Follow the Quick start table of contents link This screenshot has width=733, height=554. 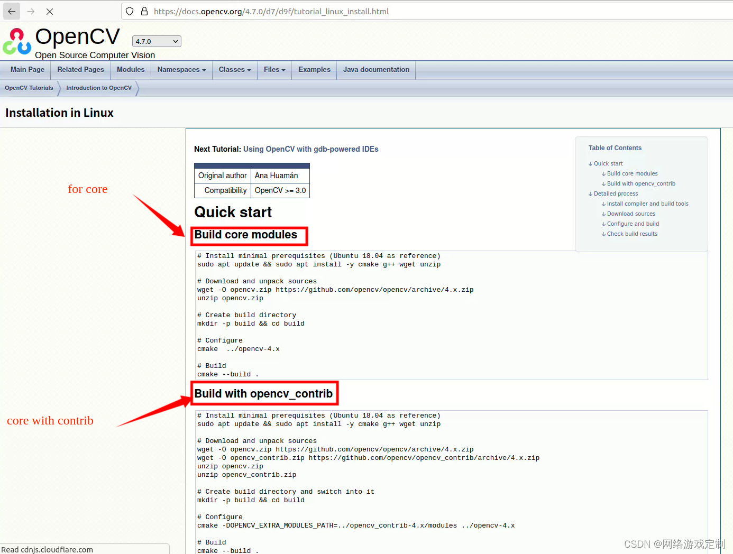point(608,163)
